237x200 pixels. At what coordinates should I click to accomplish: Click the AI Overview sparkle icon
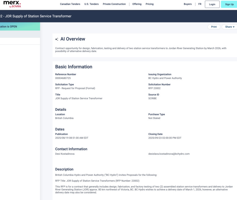[57, 39]
